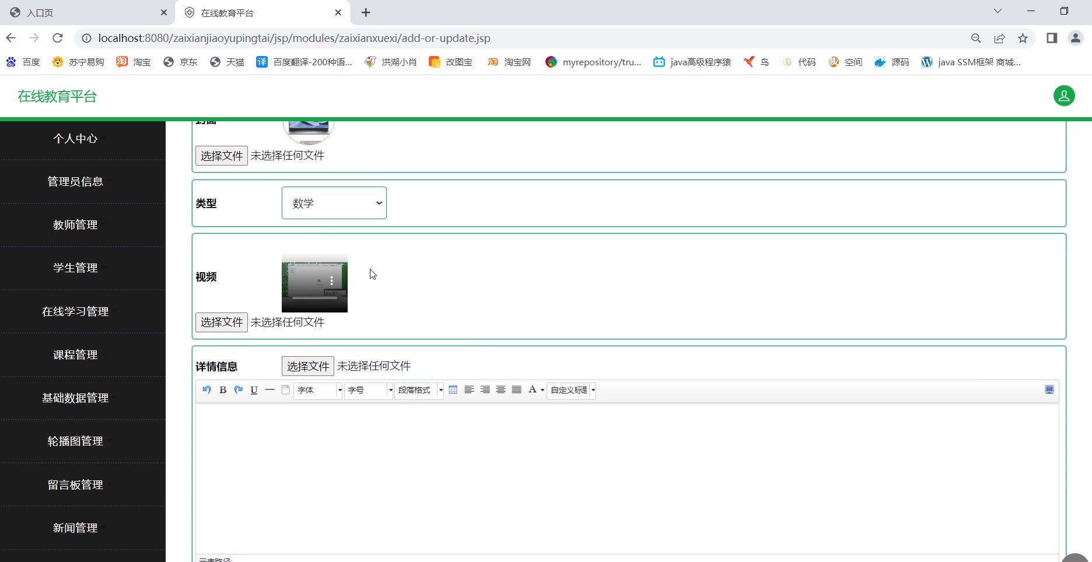This screenshot has width=1092, height=562.
Task: Open the 淘宝 bookmark
Action: click(x=134, y=62)
